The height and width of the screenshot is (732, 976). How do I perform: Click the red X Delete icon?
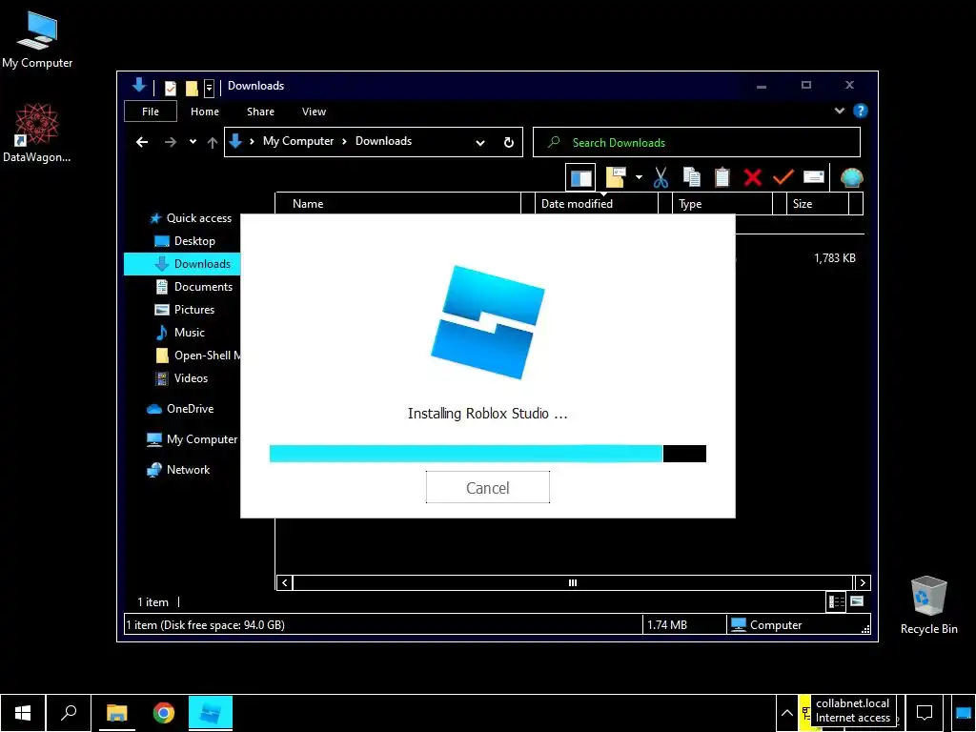click(x=753, y=177)
